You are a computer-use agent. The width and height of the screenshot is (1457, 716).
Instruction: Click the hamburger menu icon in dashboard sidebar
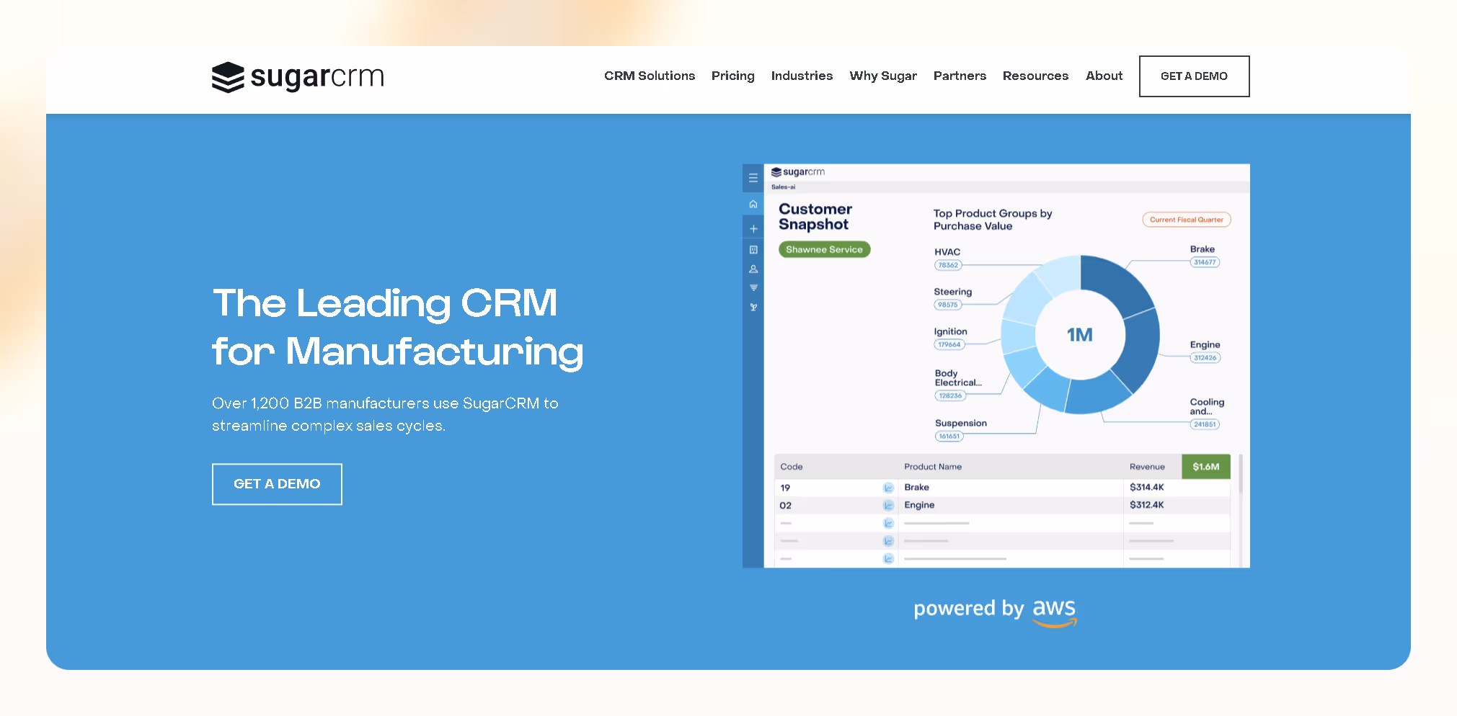click(x=753, y=178)
